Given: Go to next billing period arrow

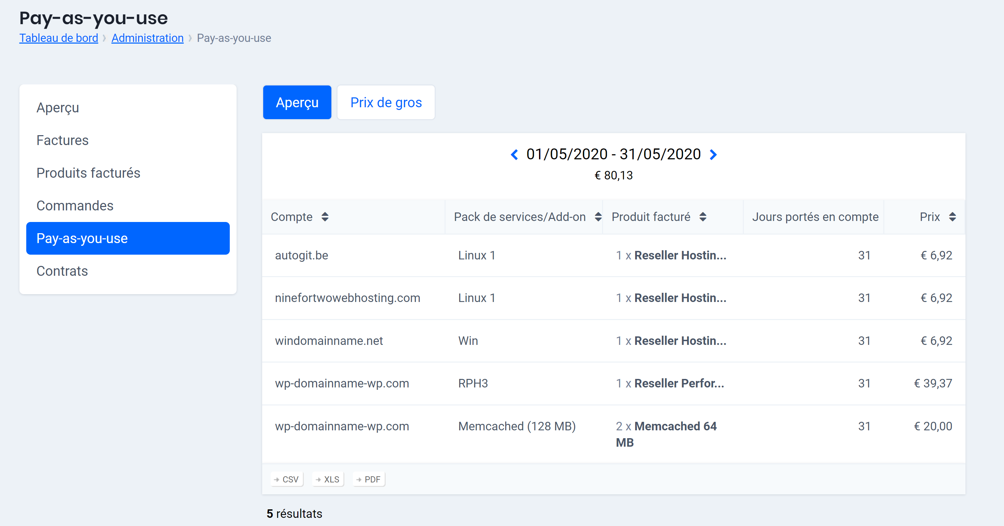Looking at the screenshot, I should tap(713, 155).
